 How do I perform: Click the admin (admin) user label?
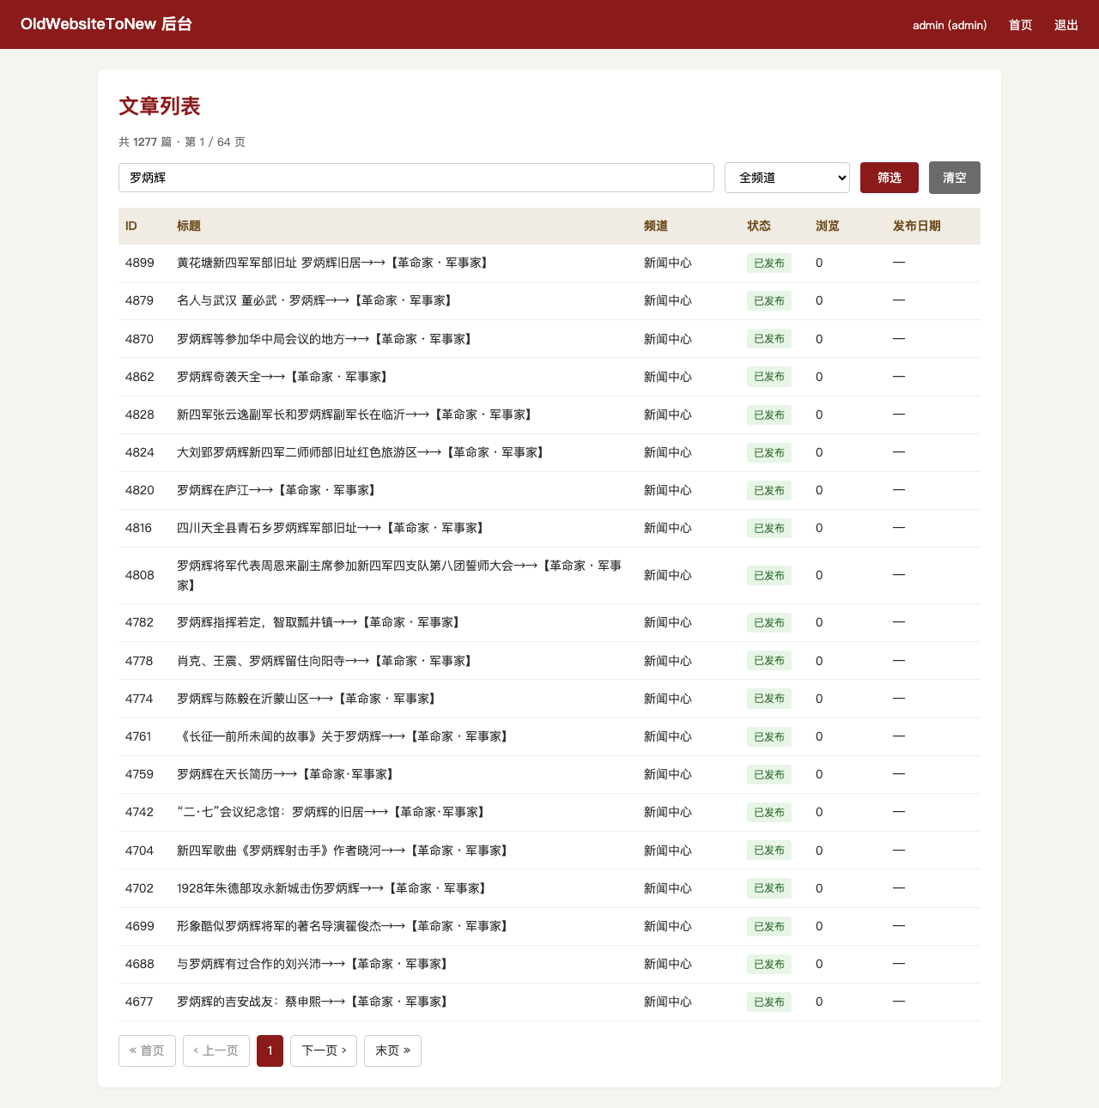(x=950, y=25)
